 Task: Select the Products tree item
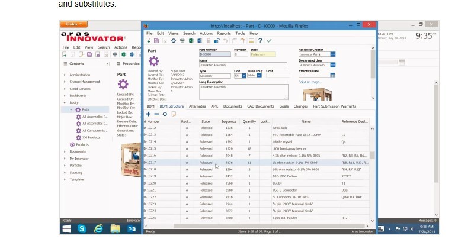82,144
